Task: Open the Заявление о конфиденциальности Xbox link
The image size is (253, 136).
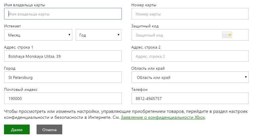Action: [x=163, y=117]
